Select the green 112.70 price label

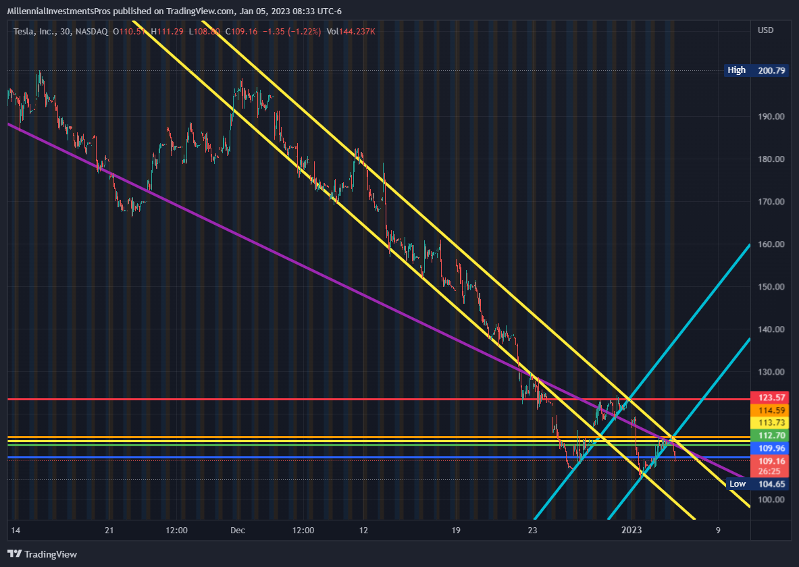[x=769, y=435]
